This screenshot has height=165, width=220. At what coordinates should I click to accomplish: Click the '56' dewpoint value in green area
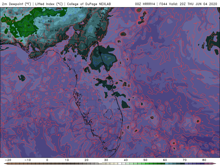[x=28, y=25]
